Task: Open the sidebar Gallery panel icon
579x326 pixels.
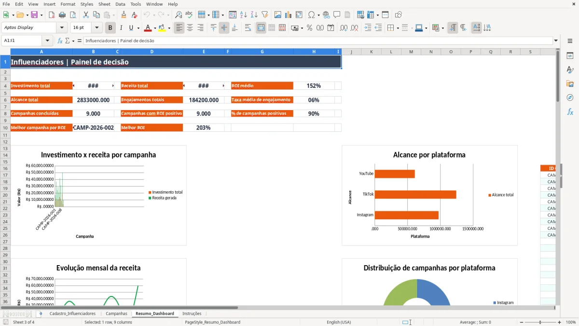Action: tap(570, 84)
